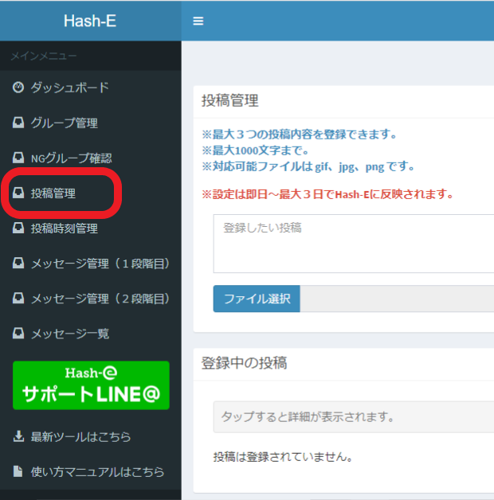Click the 投稿時刻管理 inbox icon

(x=18, y=228)
